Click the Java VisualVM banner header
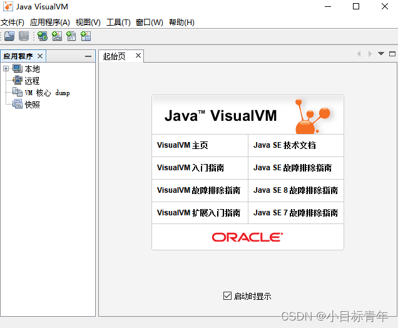The height and width of the screenshot is (328, 398). [248, 115]
